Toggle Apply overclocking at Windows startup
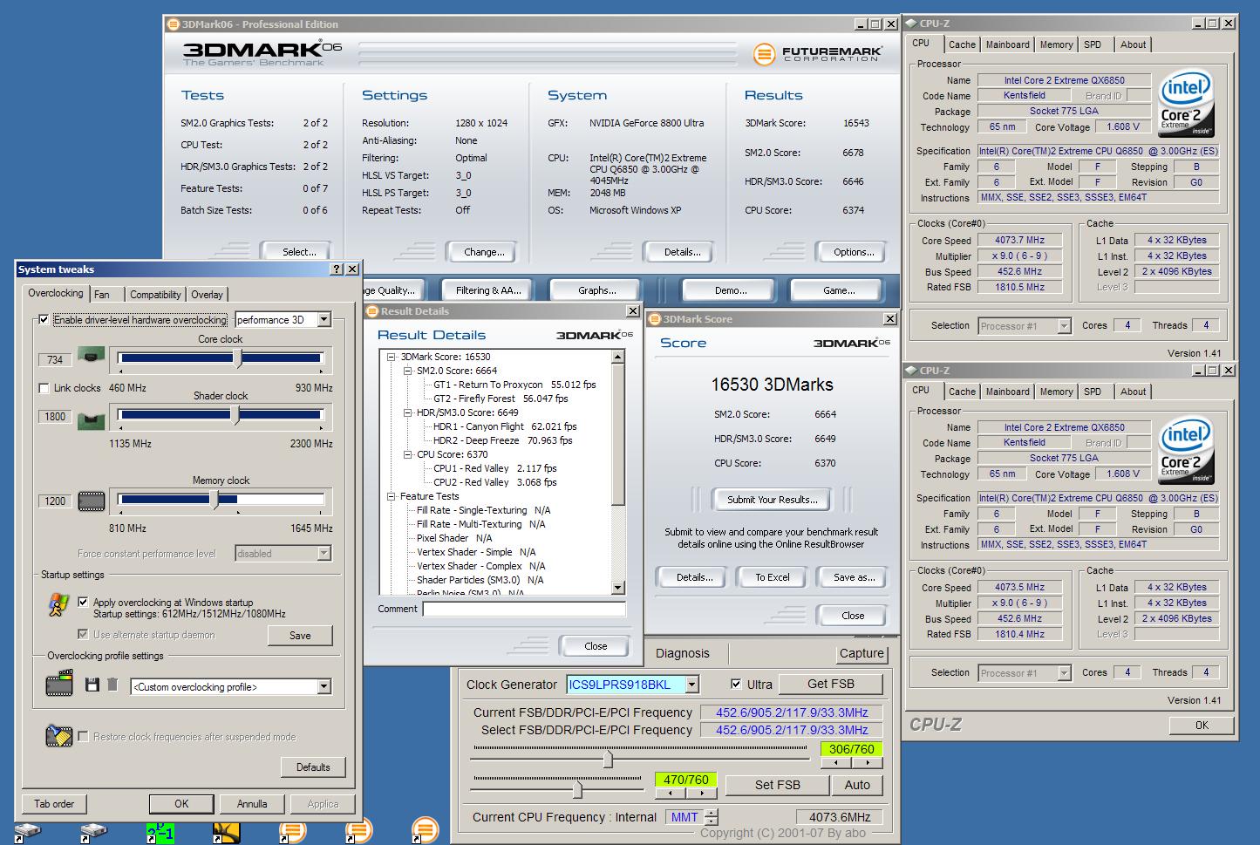Viewport: 1260px width, 845px height. coord(83,602)
